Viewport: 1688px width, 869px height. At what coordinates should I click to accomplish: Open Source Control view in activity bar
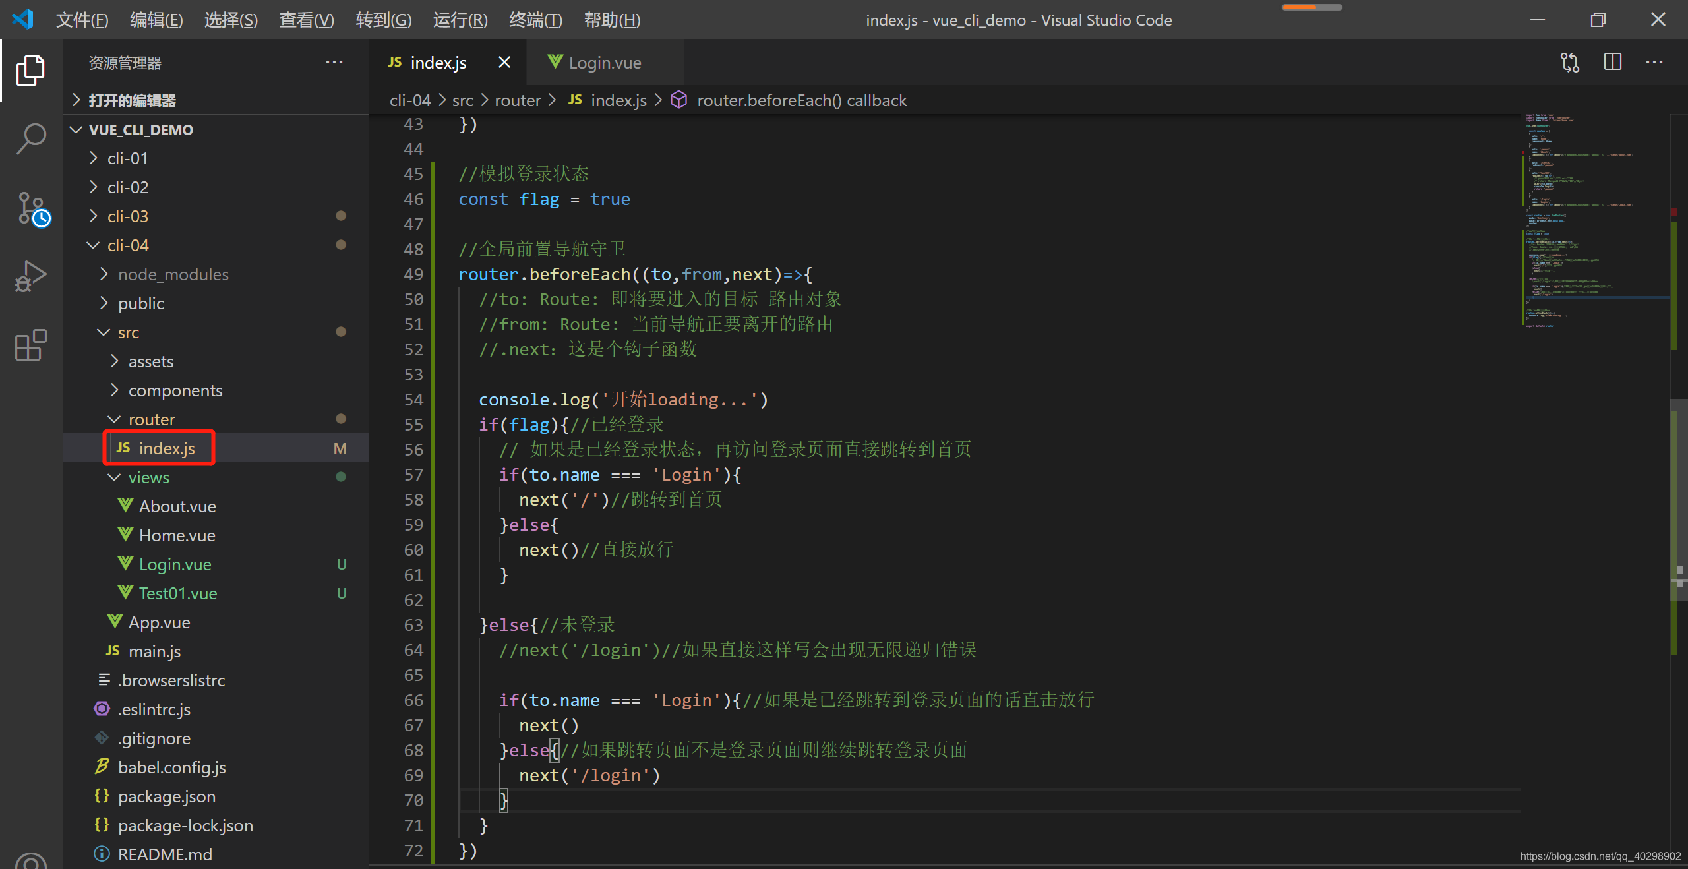pos(32,208)
